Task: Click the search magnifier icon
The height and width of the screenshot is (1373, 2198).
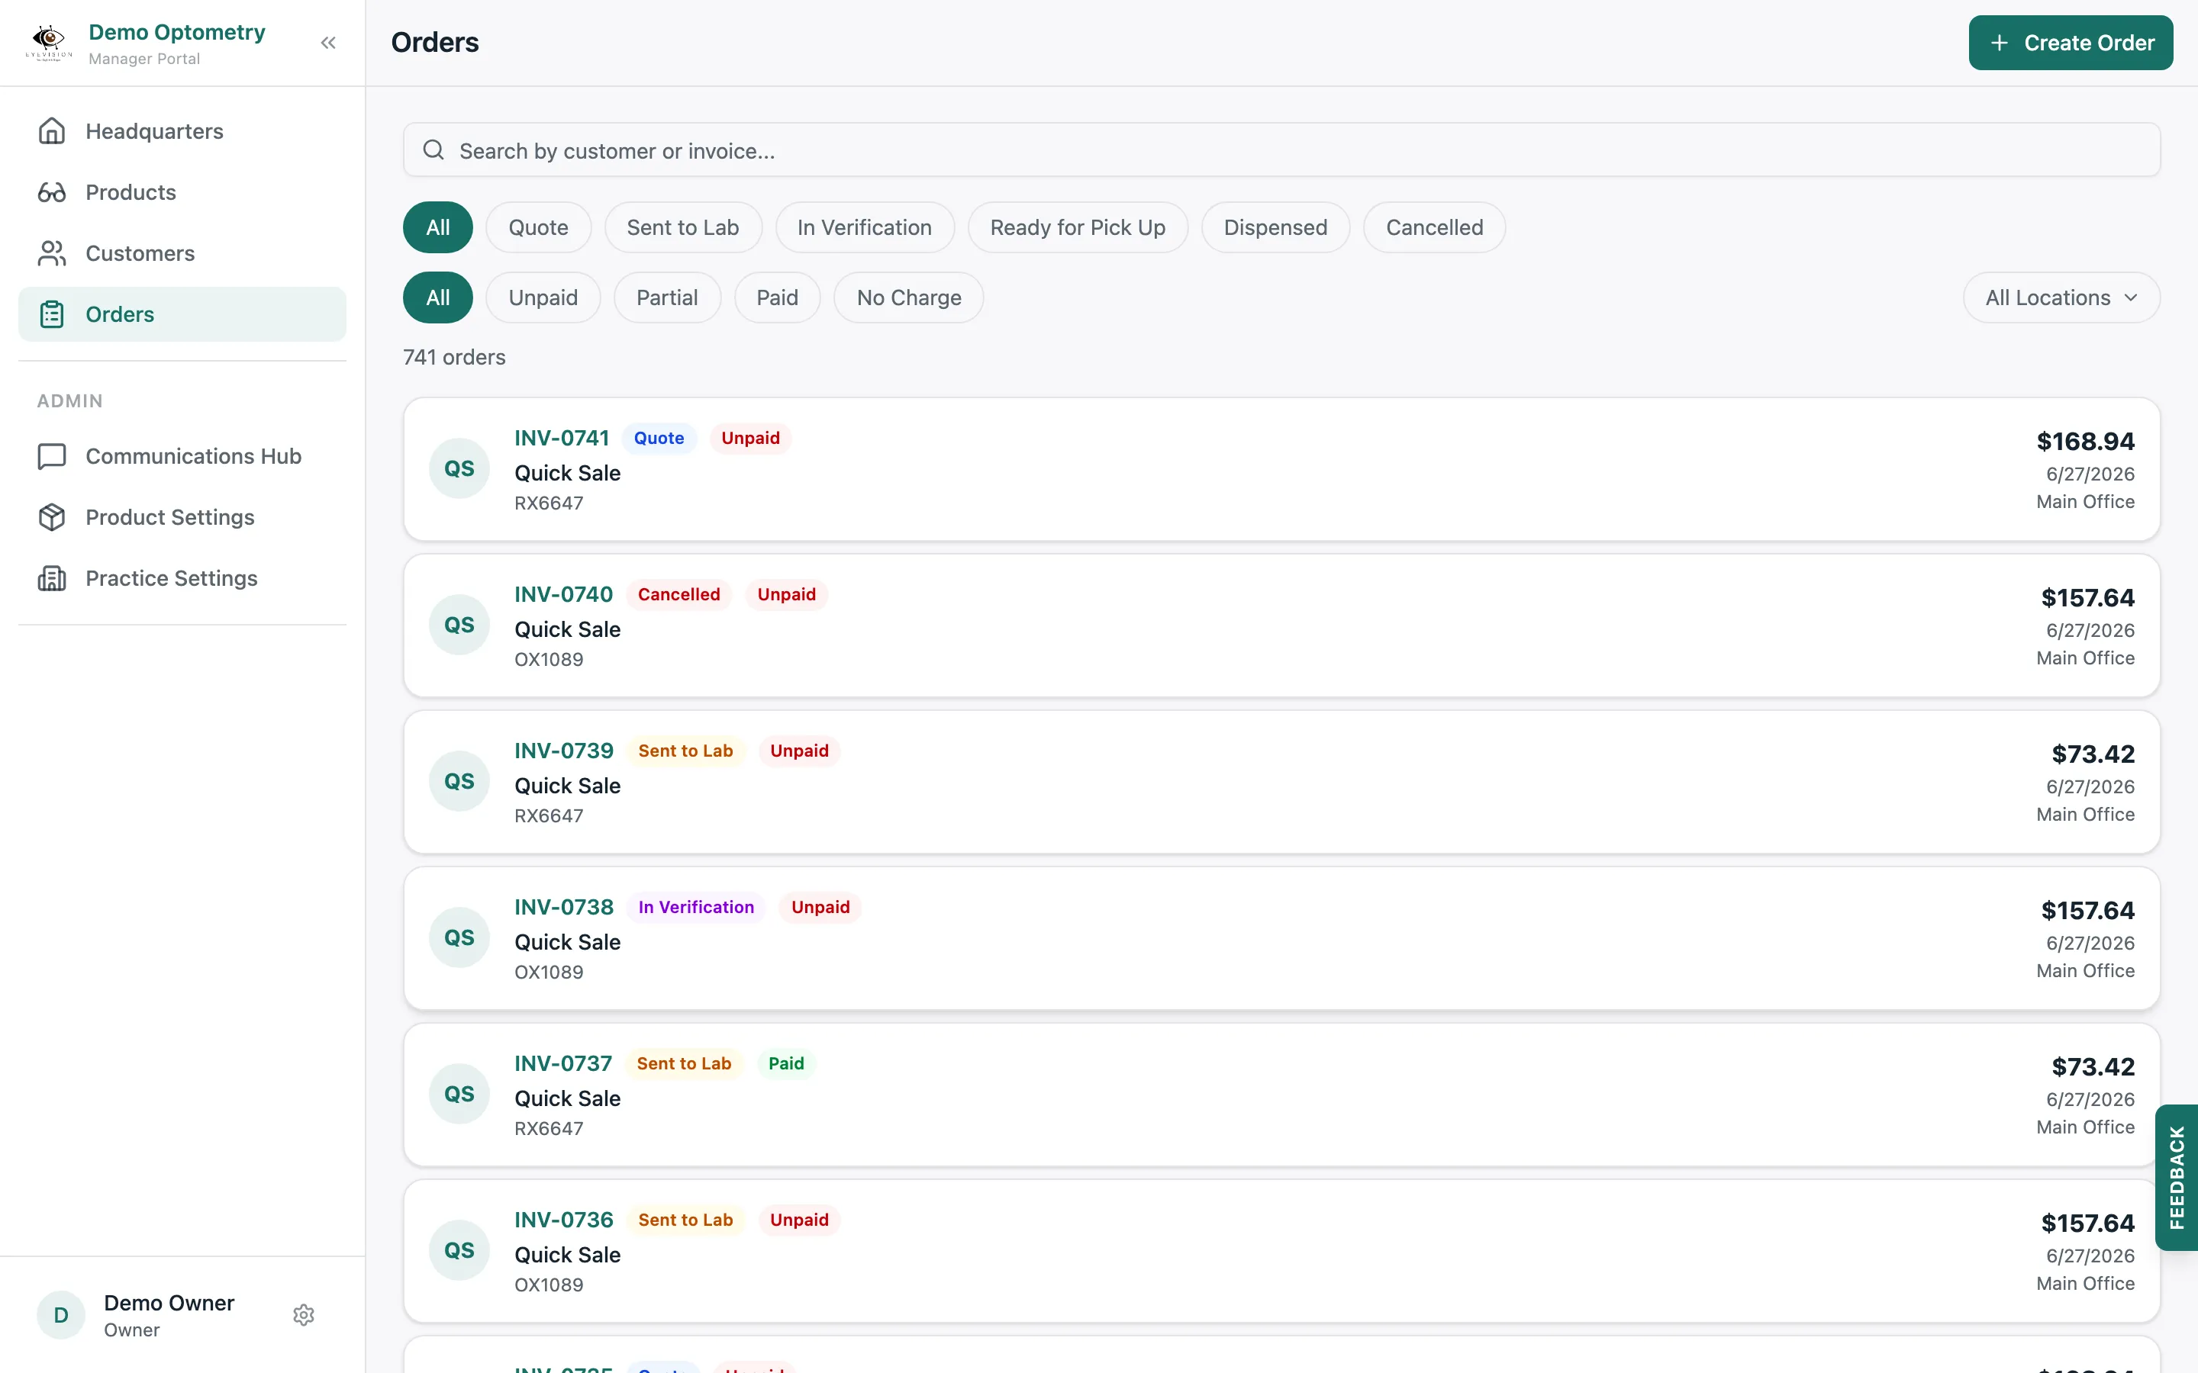Action: pyautogui.click(x=433, y=150)
